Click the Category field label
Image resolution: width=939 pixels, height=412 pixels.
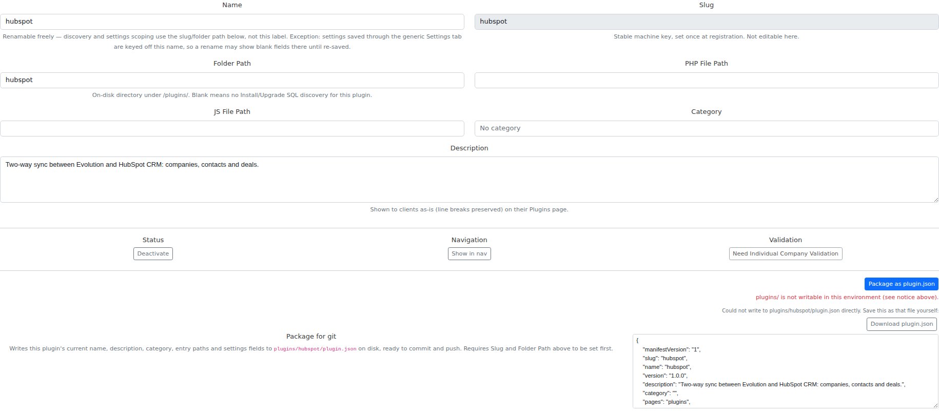(706, 112)
